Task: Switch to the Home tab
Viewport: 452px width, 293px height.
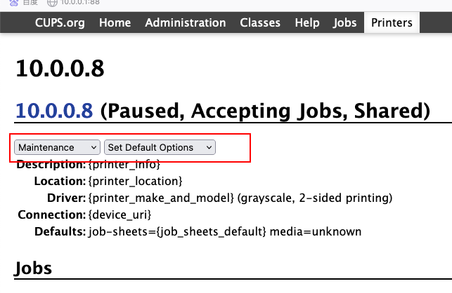Action: 115,22
